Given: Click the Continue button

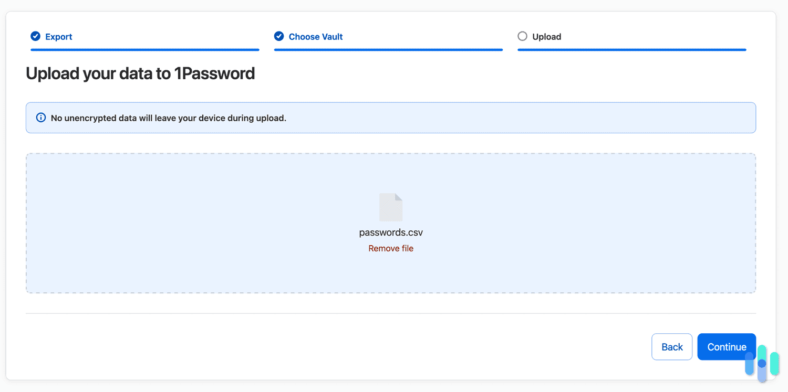Looking at the screenshot, I should coord(727,346).
